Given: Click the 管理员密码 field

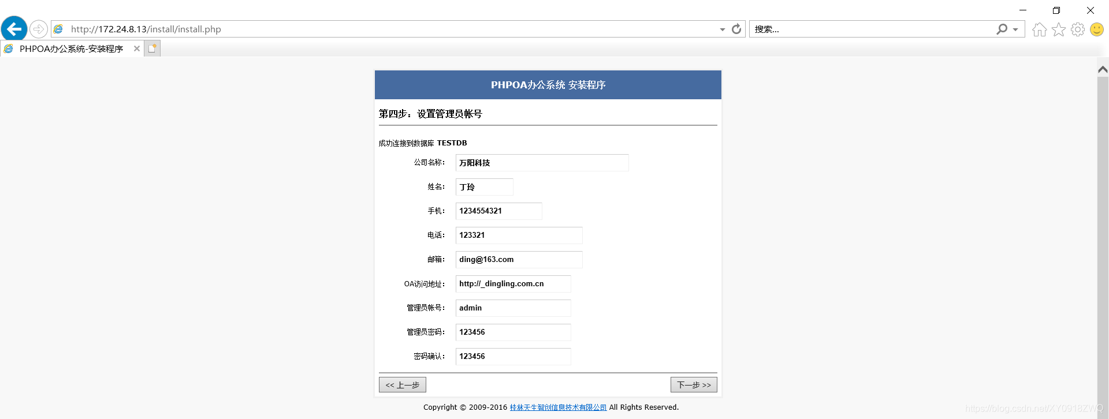Looking at the screenshot, I should tap(513, 332).
